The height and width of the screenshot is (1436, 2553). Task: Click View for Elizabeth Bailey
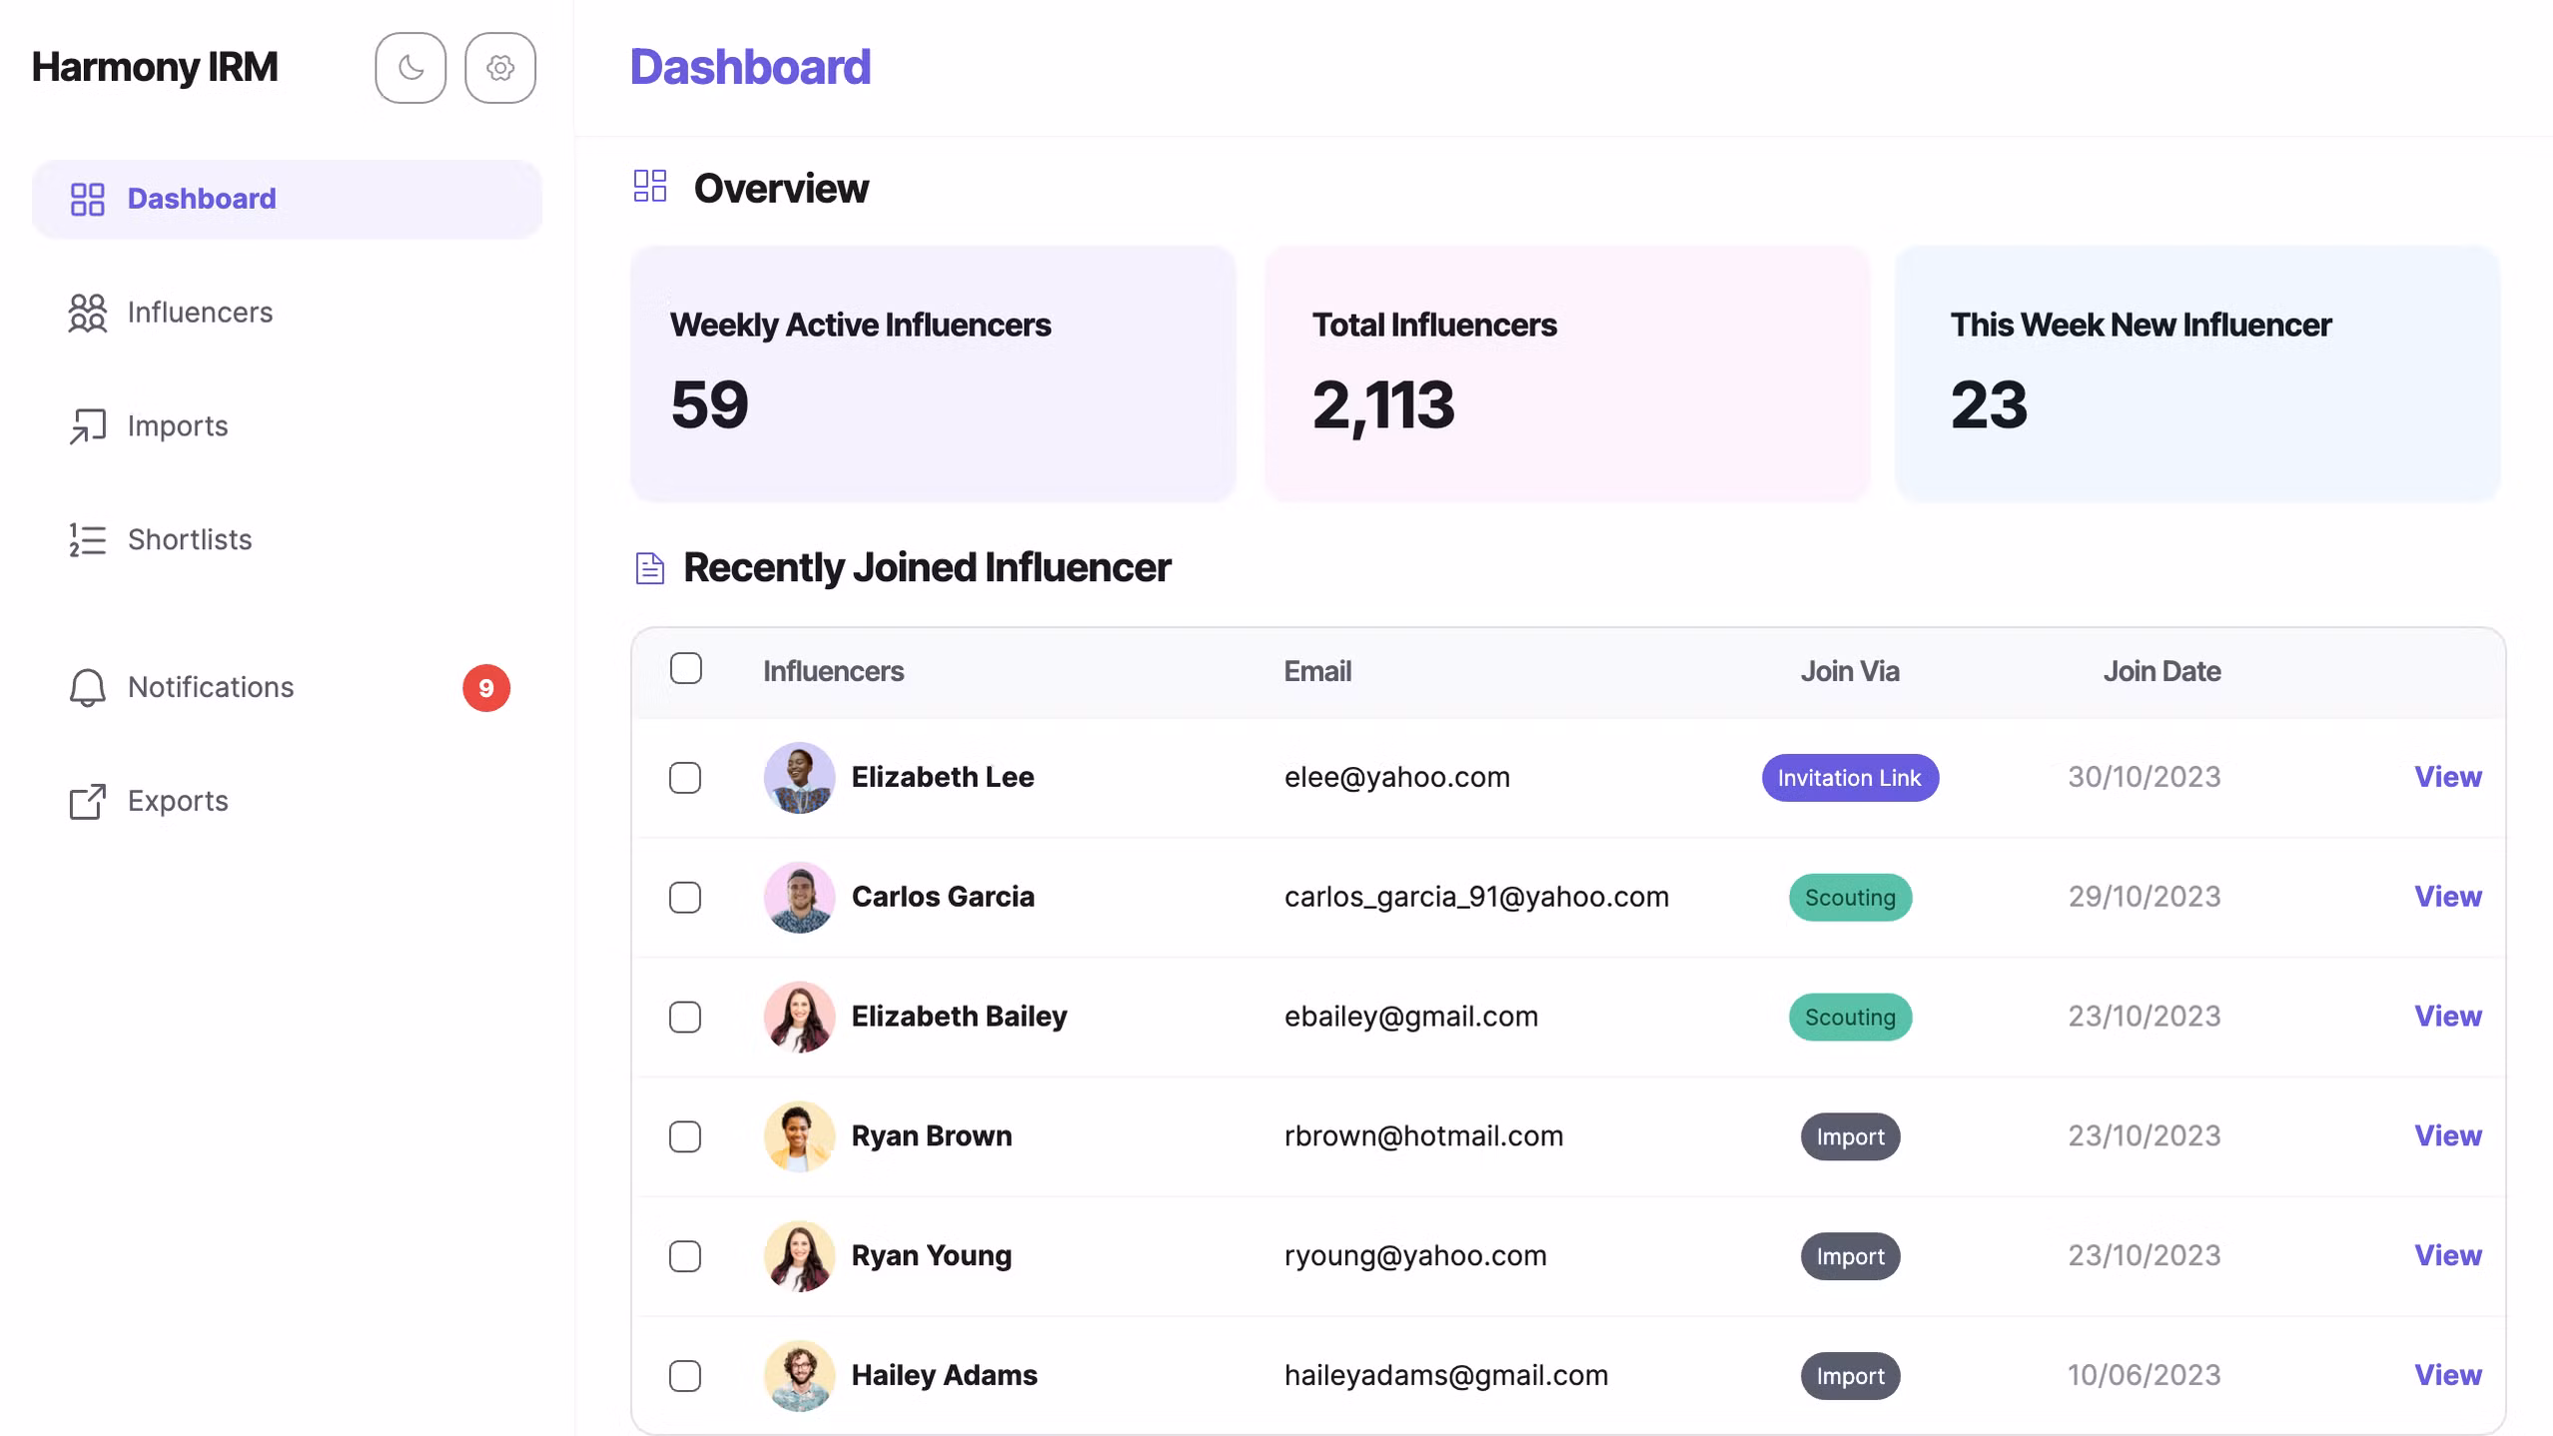[2447, 1016]
